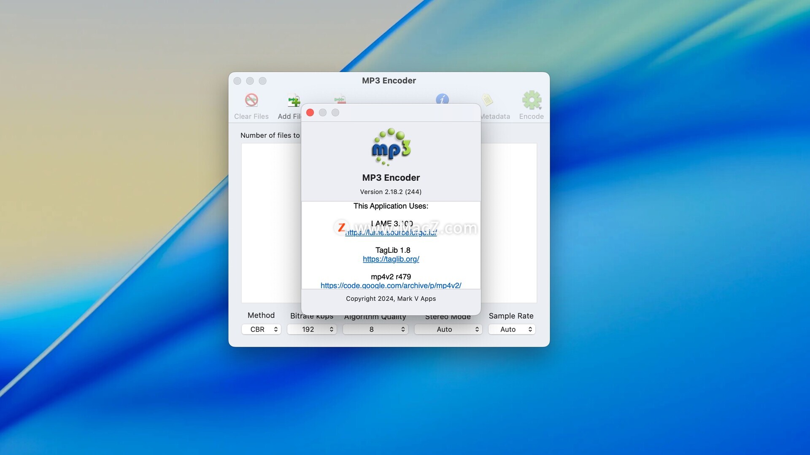Open the Algorithm Quality dropdown set to 8
Viewport: 810px width, 455px height.
pos(375,329)
